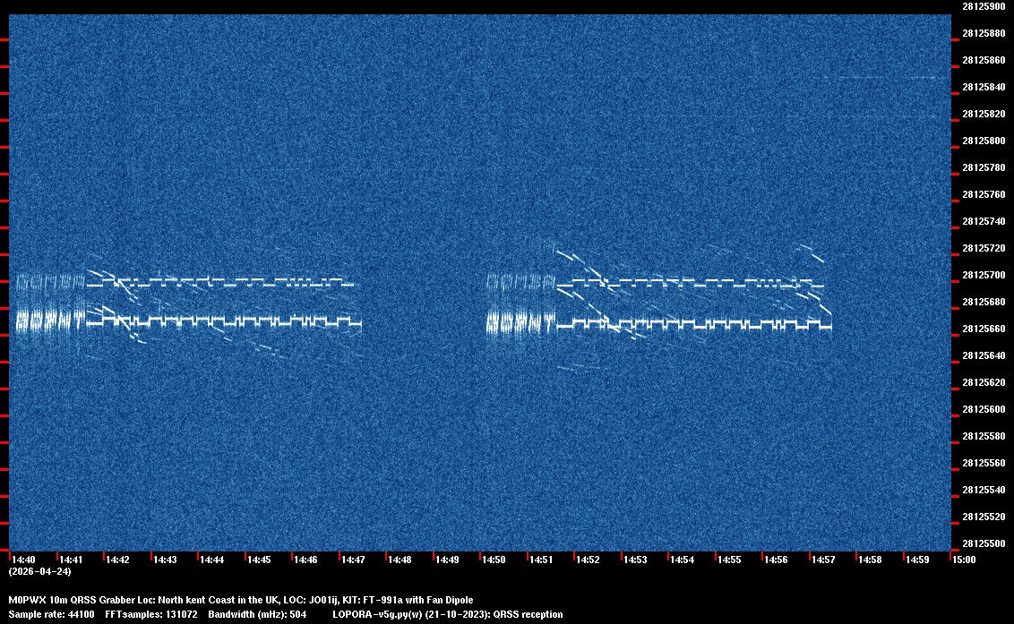Image resolution: width=1014 pixels, height=624 pixels.
Task: Click the 14:52 time marker label
Action: [x=588, y=560]
